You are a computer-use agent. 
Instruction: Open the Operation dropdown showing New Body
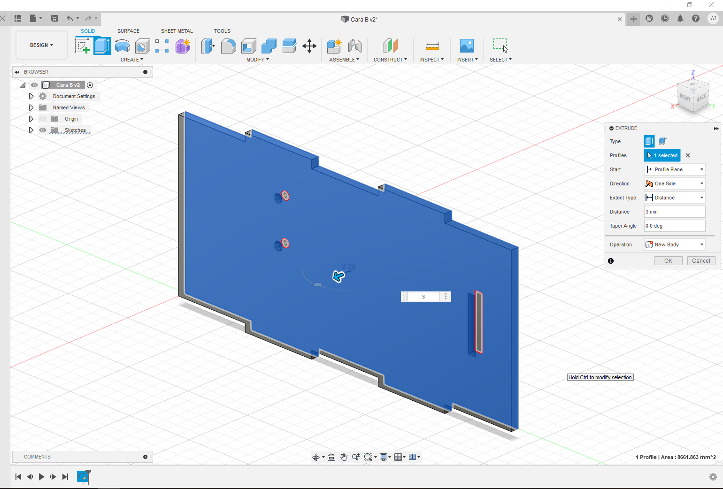[x=675, y=244]
